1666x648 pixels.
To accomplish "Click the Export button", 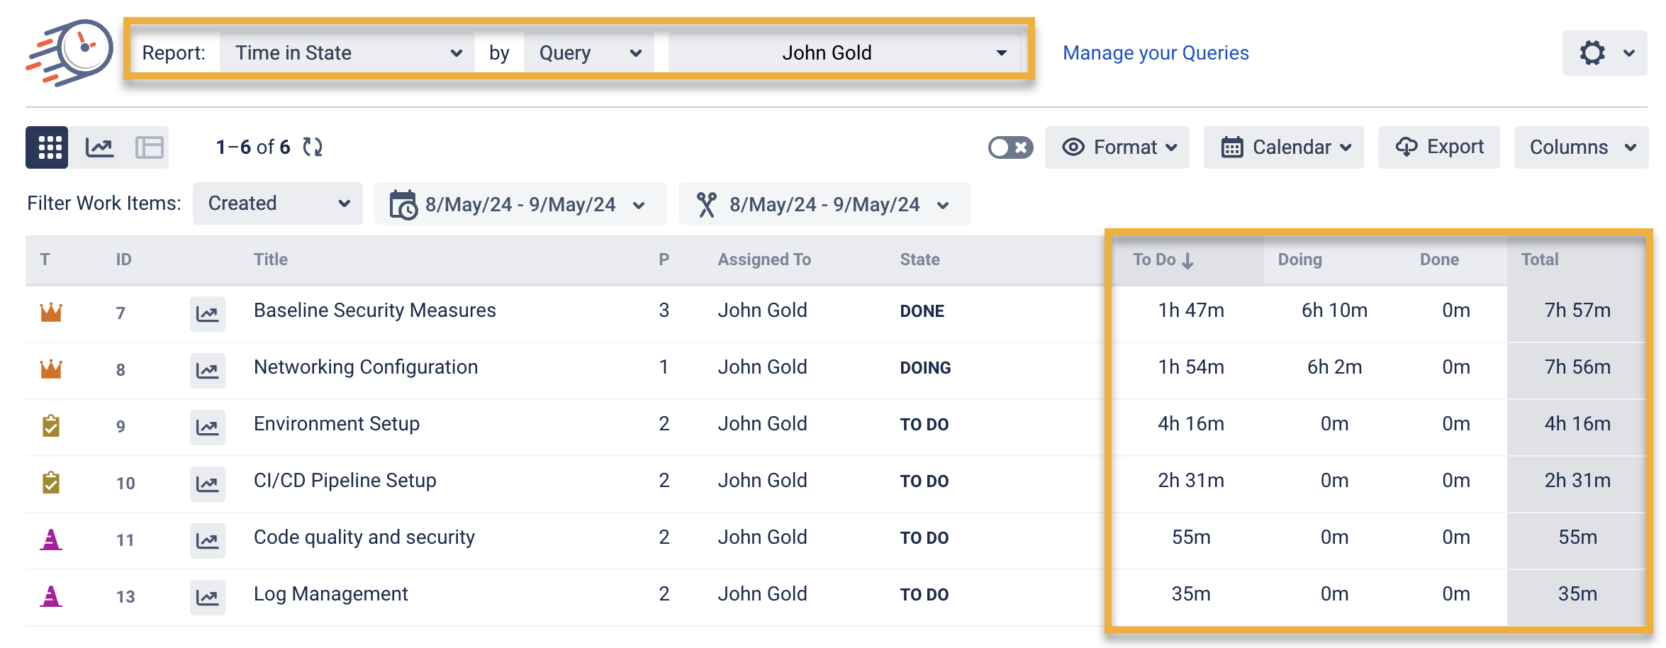I will tap(1439, 147).
